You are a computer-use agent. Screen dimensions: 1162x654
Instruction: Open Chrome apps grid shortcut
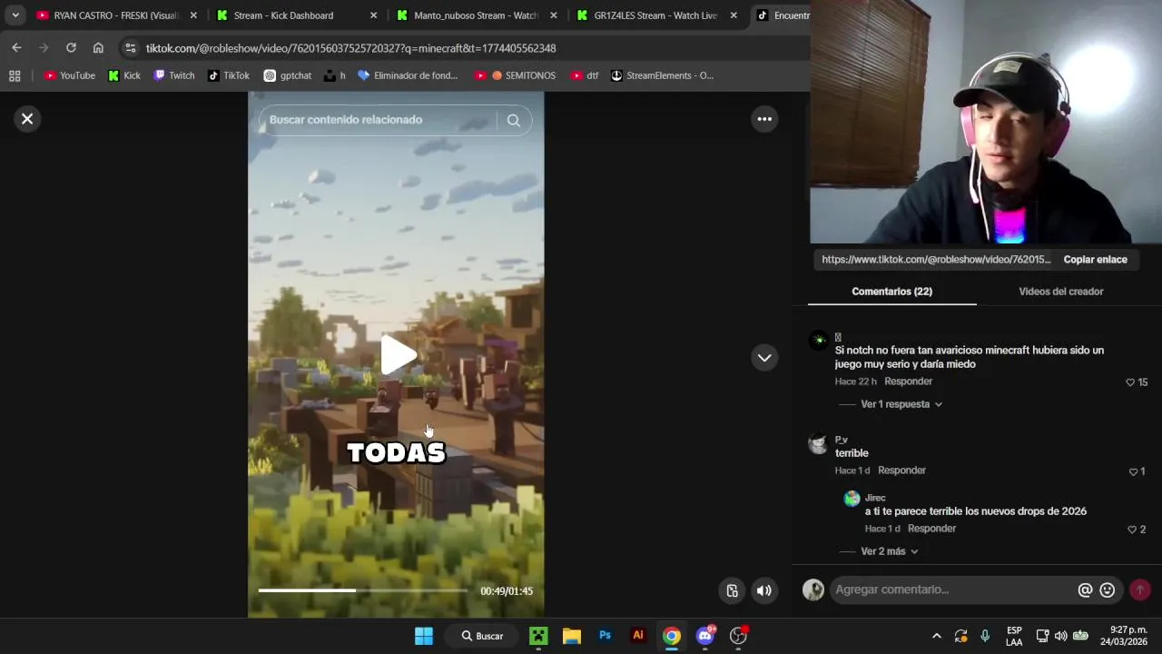pyautogui.click(x=15, y=75)
